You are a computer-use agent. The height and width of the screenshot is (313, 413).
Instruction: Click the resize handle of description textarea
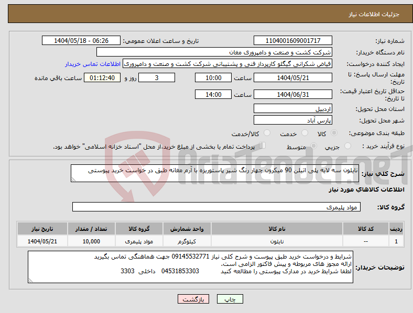coord(73,180)
